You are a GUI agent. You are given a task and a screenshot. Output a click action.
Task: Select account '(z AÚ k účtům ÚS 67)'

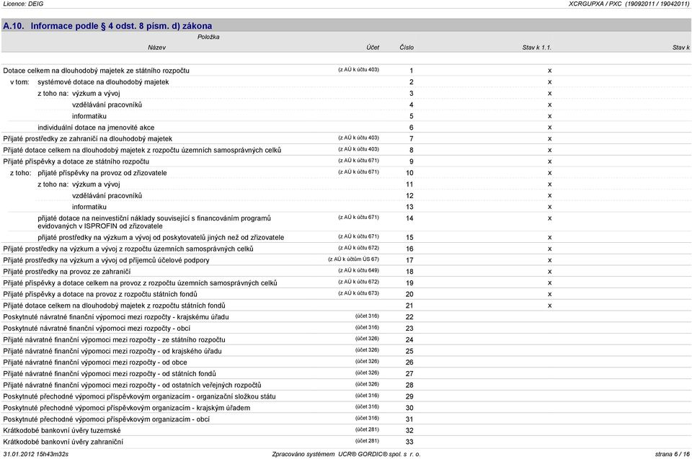[x=353, y=259]
